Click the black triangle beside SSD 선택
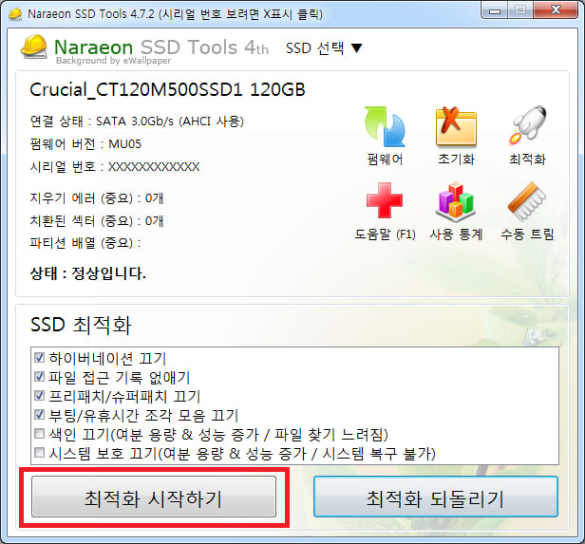The width and height of the screenshot is (585, 544). click(357, 48)
